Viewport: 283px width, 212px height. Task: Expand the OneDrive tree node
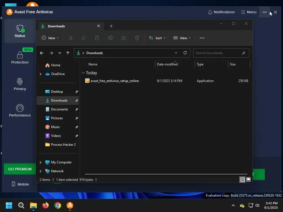click(x=40, y=74)
